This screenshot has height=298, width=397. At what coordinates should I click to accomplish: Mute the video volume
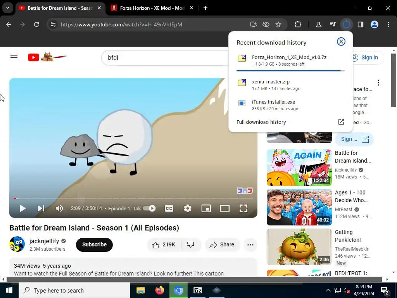59,208
